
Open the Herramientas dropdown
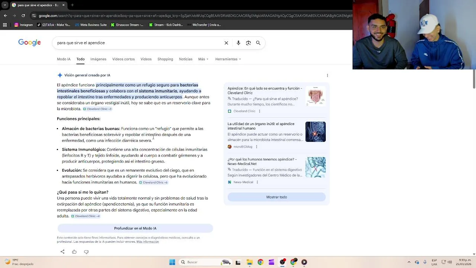228,59
